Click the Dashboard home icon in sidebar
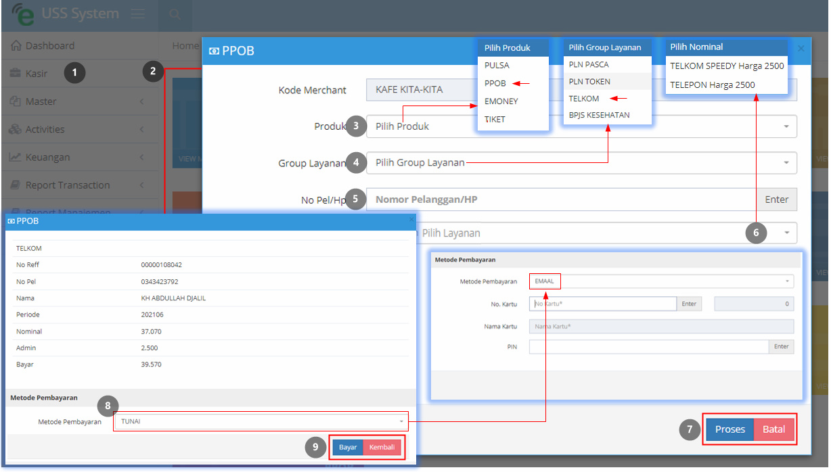Viewport: 831px width, 472px height. 16,46
